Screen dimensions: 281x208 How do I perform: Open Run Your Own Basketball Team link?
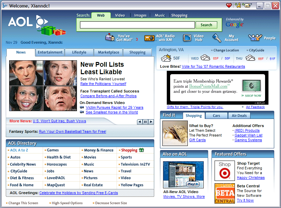tap(73, 131)
